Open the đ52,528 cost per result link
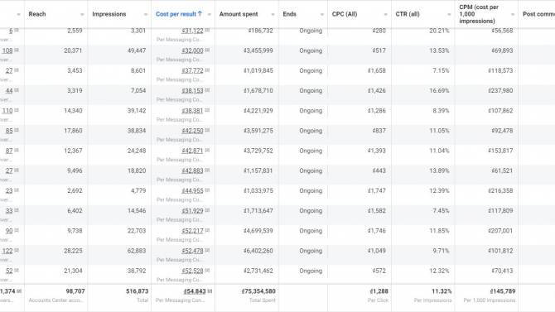This screenshot has width=555, height=312. tap(192, 271)
